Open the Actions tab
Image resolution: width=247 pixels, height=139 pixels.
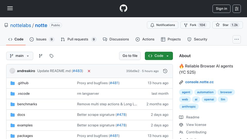145,39
